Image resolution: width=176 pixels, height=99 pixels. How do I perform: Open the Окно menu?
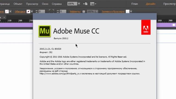click(45, 4)
